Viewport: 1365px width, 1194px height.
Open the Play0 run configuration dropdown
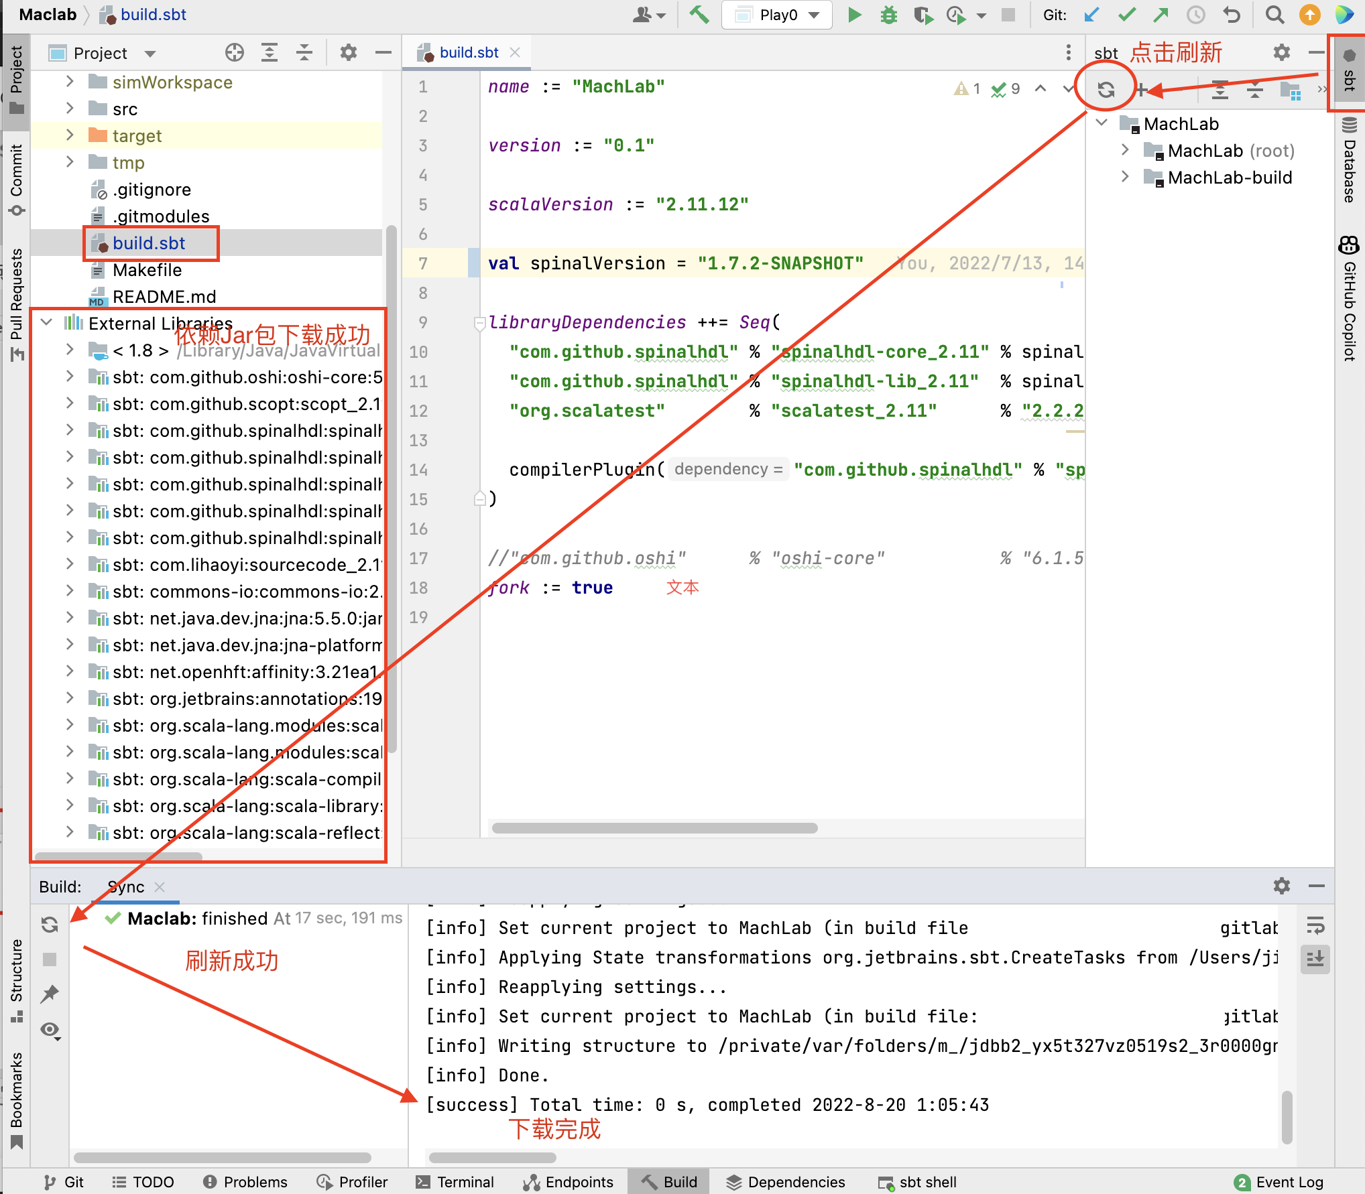pyautogui.click(x=777, y=15)
